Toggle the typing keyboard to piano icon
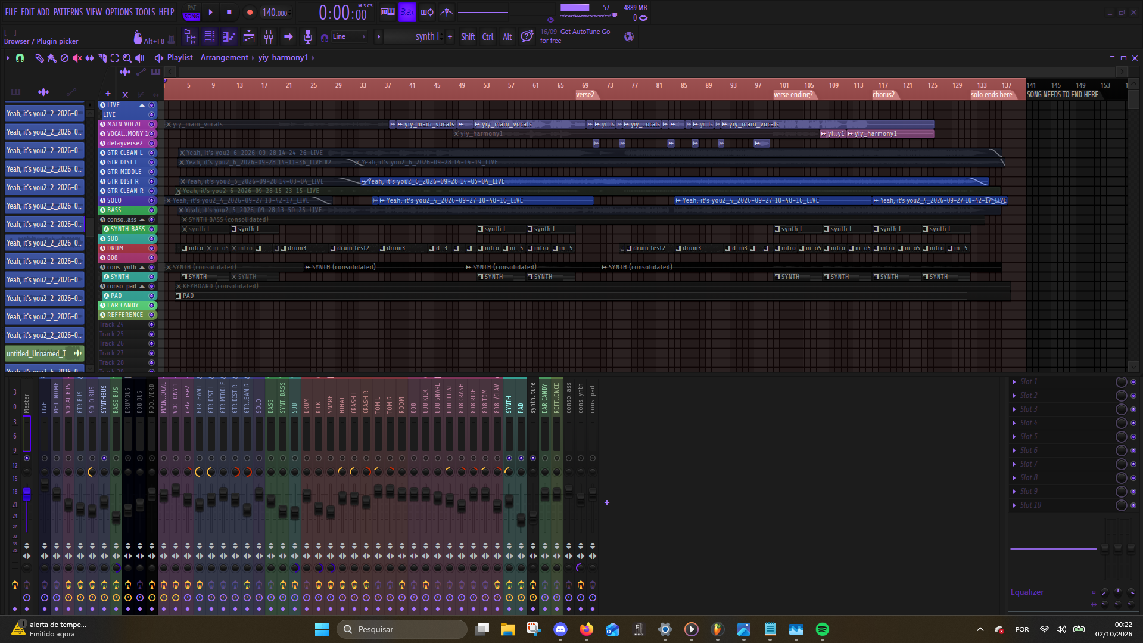The width and height of the screenshot is (1143, 643). coord(388,12)
